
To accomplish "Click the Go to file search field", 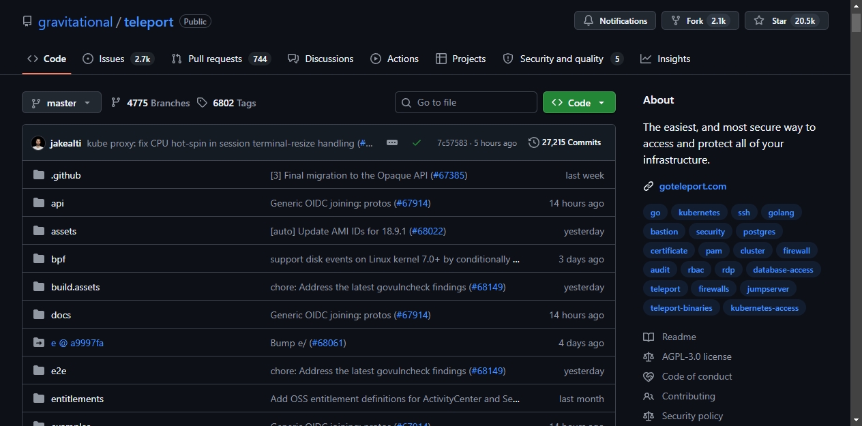I will (x=466, y=102).
